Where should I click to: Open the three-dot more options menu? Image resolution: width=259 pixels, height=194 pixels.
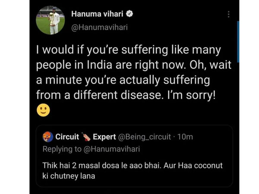pyautogui.click(x=228, y=14)
